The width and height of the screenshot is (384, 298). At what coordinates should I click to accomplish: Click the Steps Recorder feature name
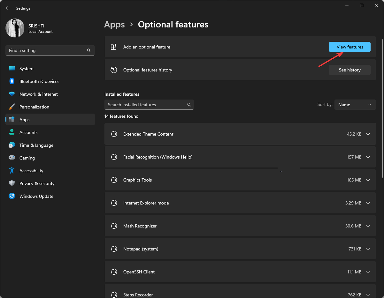click(x=138, y=295)
